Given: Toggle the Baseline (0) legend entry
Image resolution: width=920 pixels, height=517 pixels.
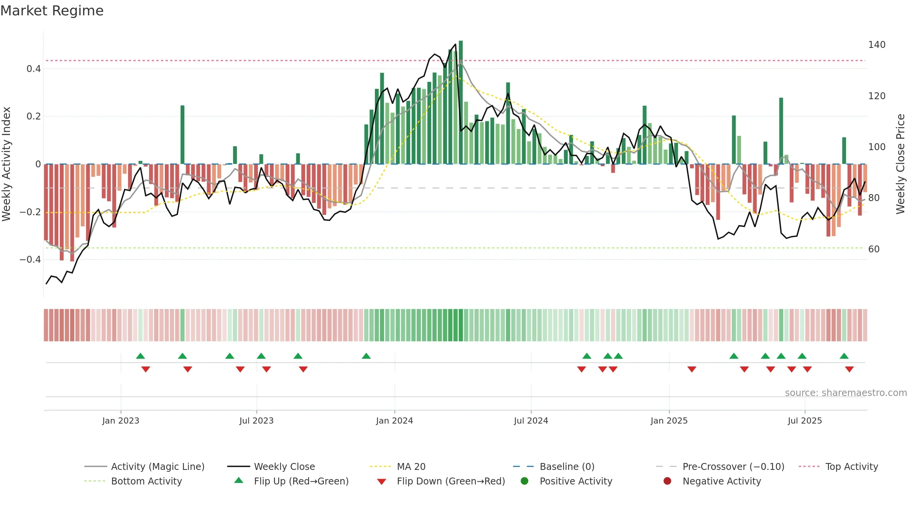Looking at the screenshot, I should tap(554, 466).
